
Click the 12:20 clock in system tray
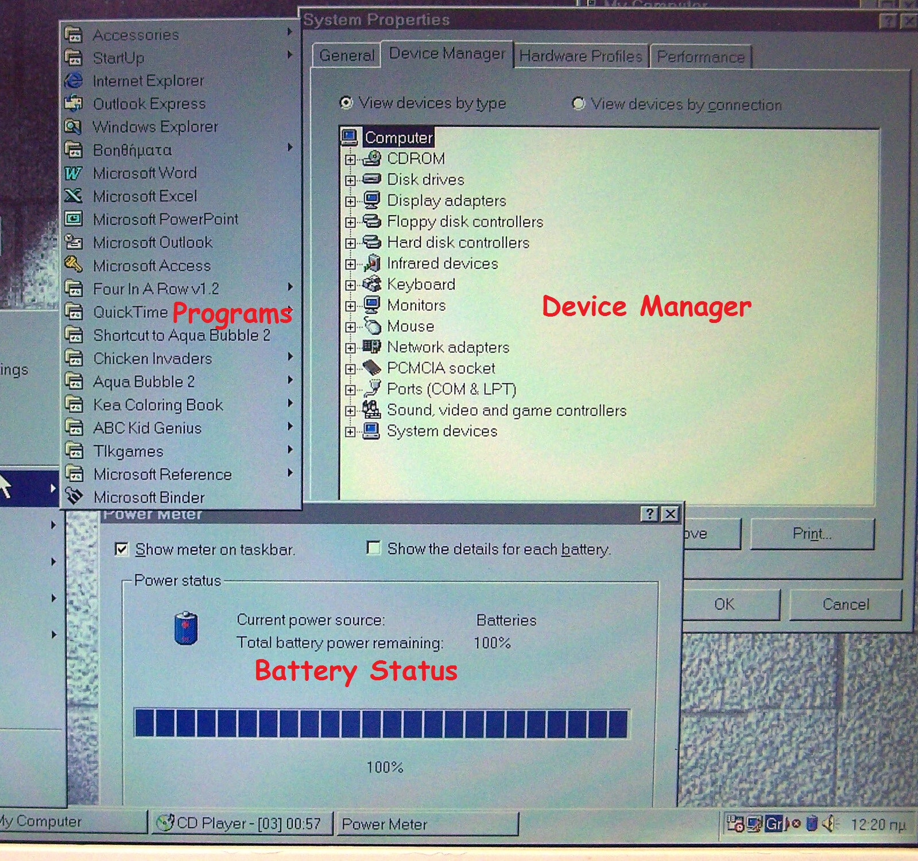point(878,825)
